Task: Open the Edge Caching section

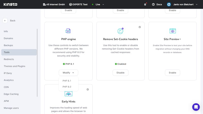Action: pyautogui.click(x=11, y=94)
